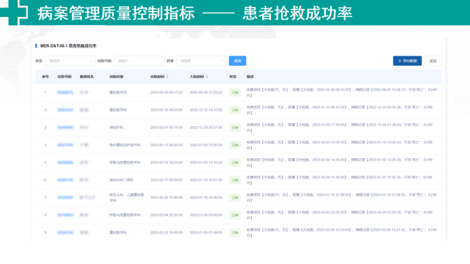
Task: Click 正确 status tag in row 3
Action: (x=235, y=128)
